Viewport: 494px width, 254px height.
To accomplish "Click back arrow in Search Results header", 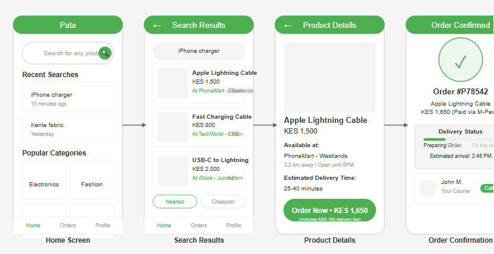I will 157,26.
